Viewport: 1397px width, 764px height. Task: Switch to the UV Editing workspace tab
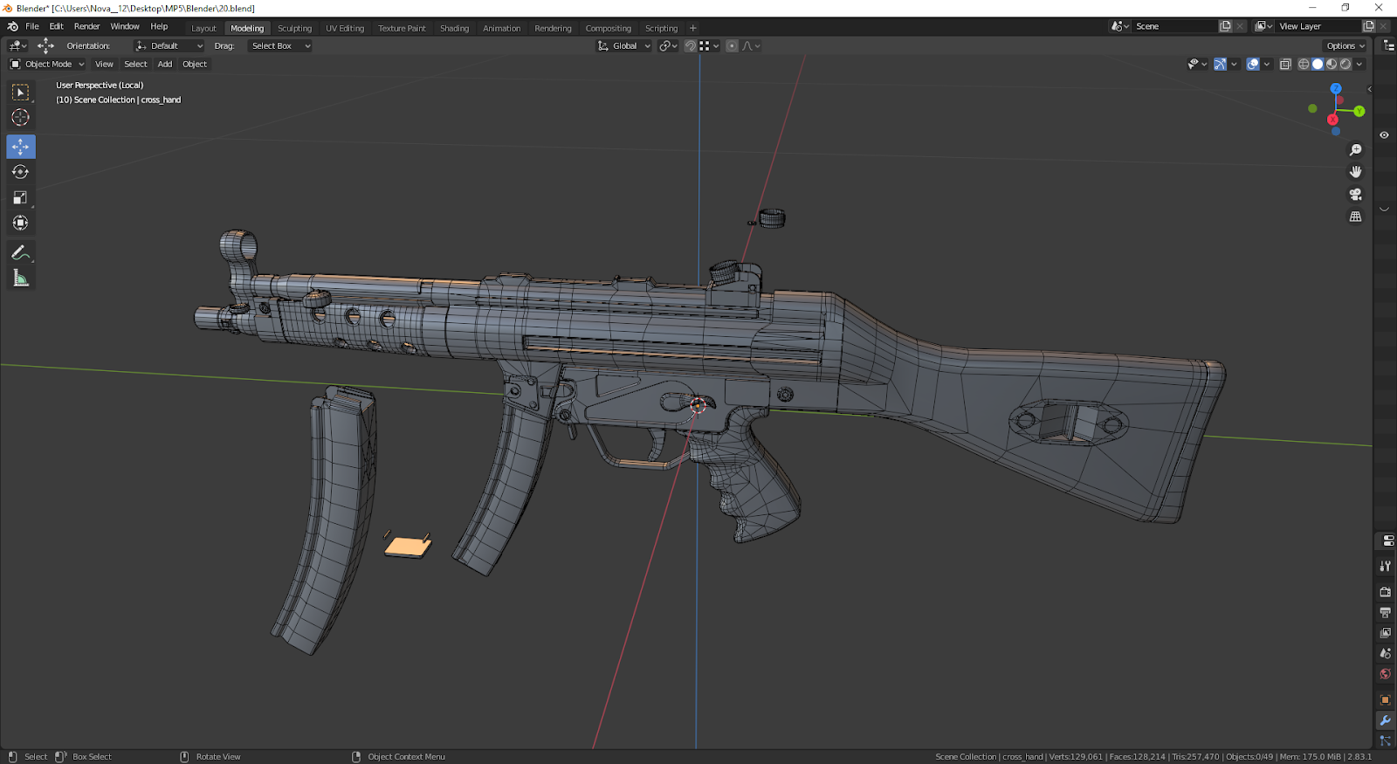(345, 28)
